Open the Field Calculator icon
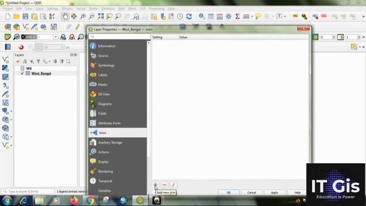366x206 pixels. pyautogui.click(x=220, y=17)
